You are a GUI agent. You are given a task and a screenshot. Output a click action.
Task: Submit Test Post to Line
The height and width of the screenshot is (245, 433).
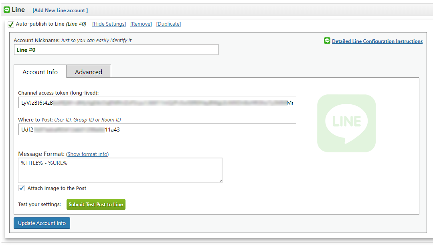tap(96, 205)
